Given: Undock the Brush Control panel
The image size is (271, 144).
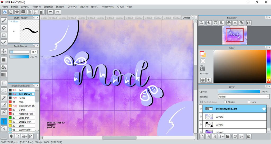Looking at the screenshot, I should tap(34, 46).
